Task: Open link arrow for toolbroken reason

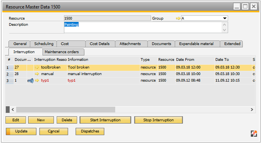Action: tap(37, 67)
